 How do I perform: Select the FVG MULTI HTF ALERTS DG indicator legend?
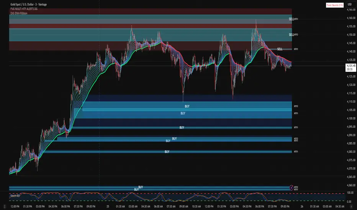(24, 9)
